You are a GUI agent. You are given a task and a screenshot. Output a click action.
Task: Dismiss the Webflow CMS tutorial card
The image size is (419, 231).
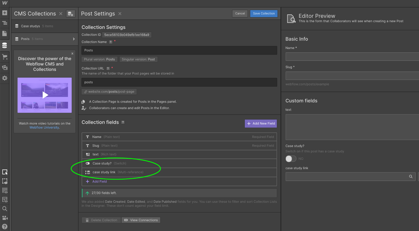(72, 53)
